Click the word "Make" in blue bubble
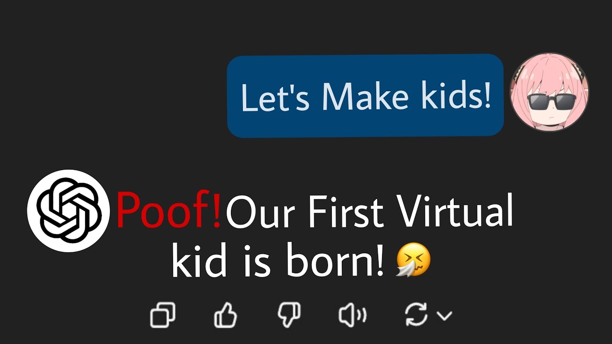 (x=365, y=96)
